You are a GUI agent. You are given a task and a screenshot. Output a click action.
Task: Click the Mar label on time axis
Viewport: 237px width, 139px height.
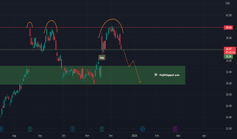pyautogui.click(x=178, y=136)
